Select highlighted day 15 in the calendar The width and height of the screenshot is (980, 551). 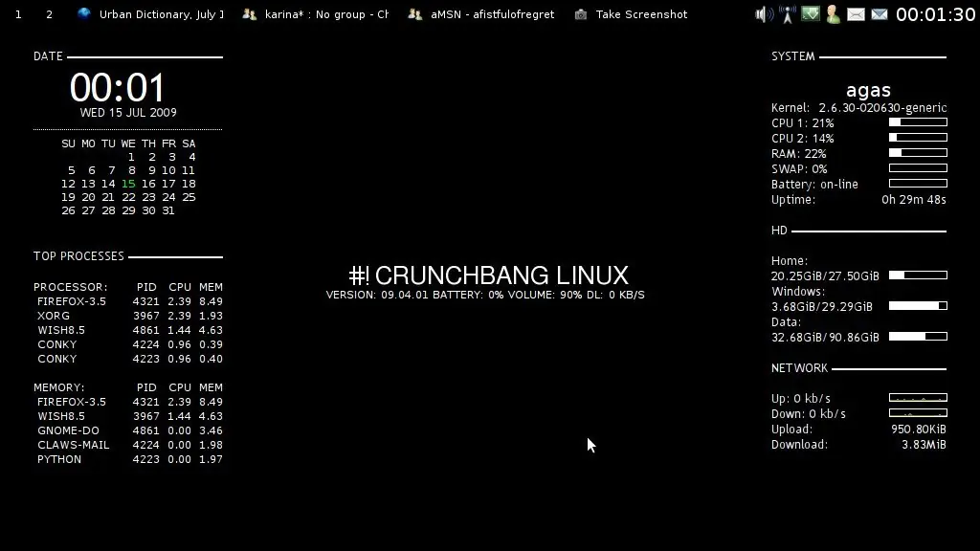point(128,184)
